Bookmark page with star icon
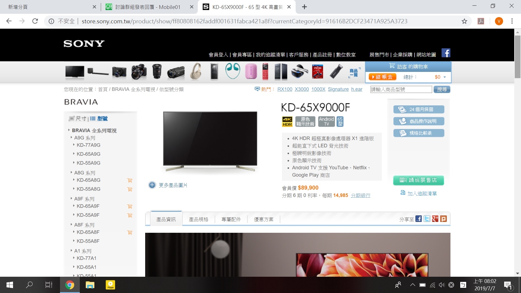The width and height of the screenshot is (521, 293). click(x=464, y=21)
